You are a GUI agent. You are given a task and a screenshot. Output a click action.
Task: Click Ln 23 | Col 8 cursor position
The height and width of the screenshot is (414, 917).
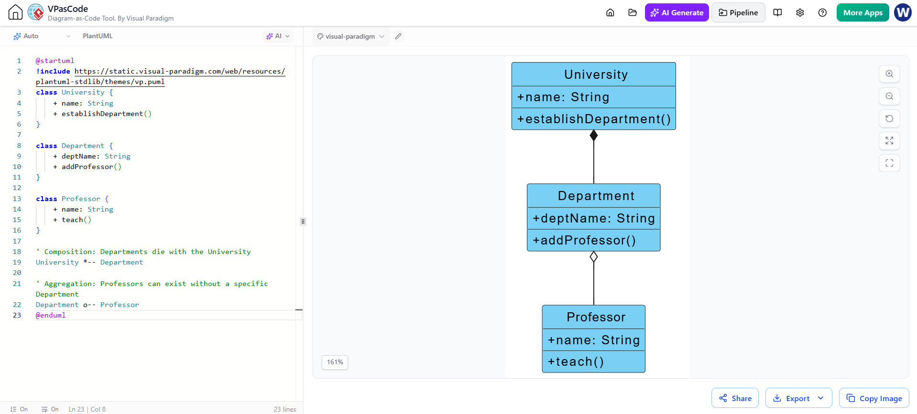tap(87, 409)
